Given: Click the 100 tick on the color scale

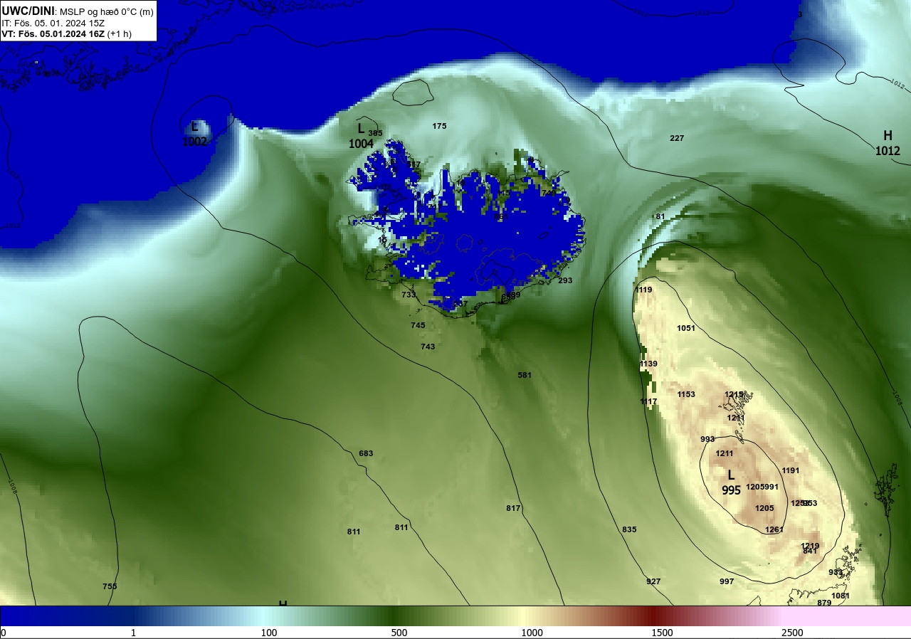Looking at the screenshot, I should [268, 633].
